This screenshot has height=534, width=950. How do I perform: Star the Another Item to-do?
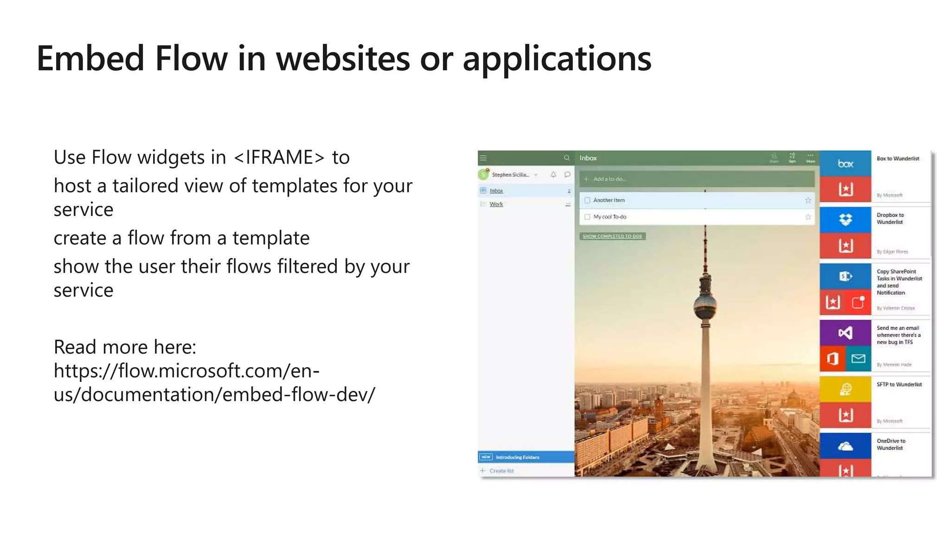pyautogui.click(x=808, y=200)
